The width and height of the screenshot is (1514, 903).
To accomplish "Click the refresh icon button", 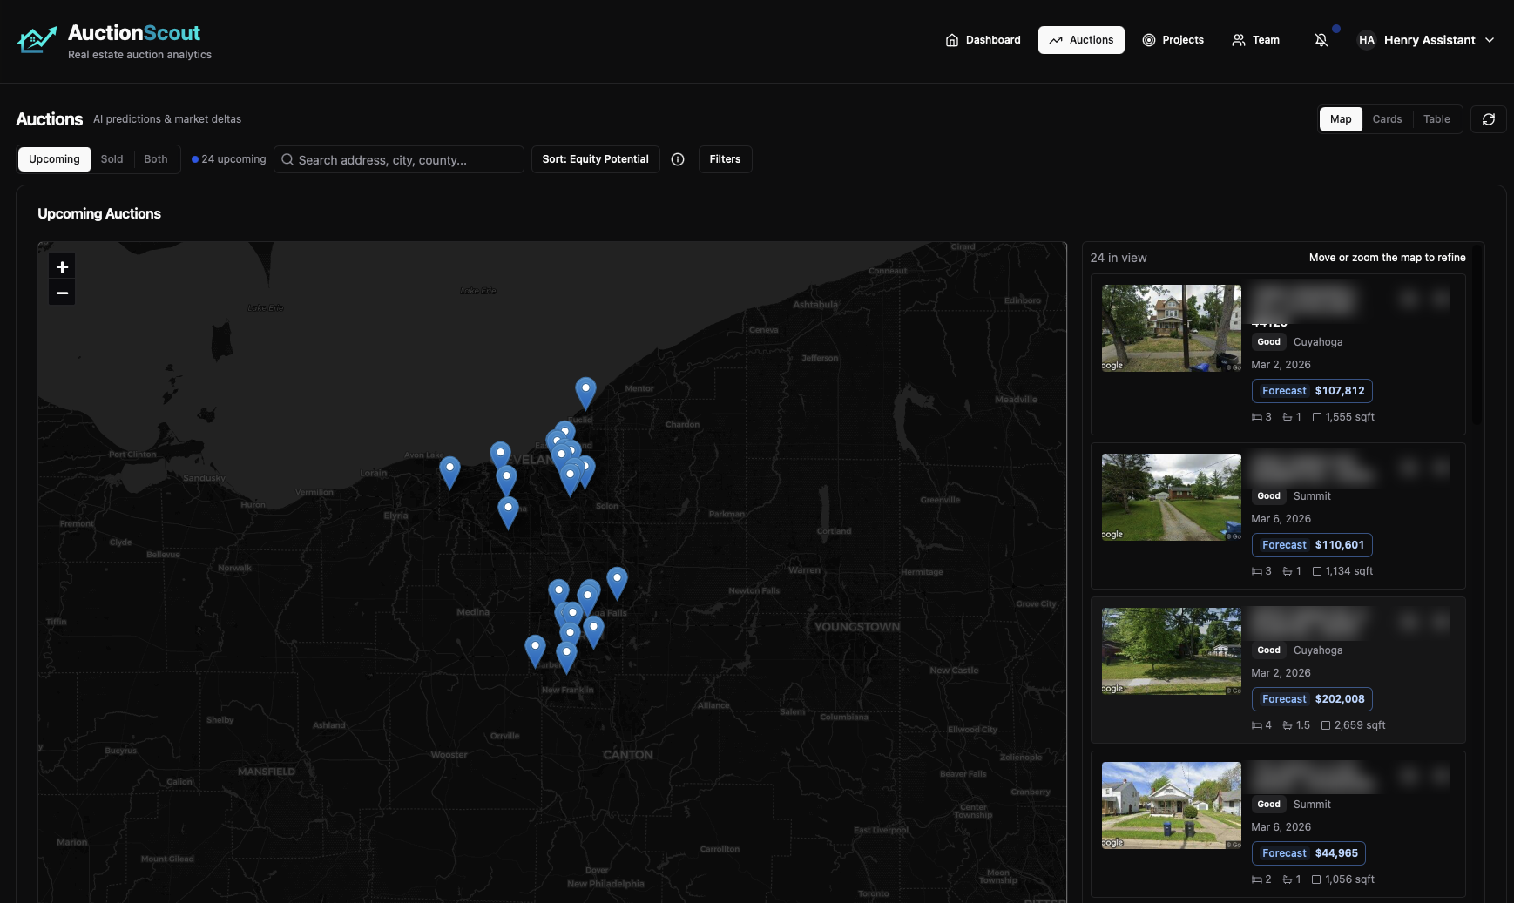I will click(x=1488, y=119).
